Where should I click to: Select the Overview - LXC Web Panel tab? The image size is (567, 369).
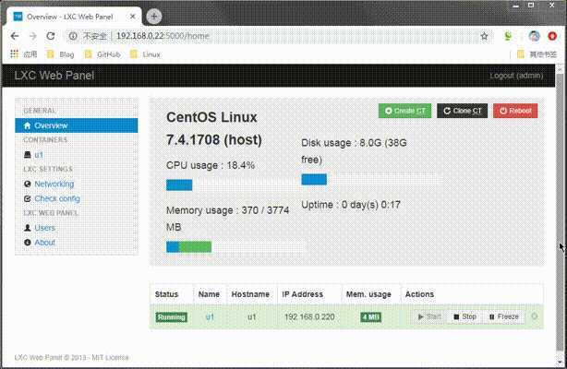pyautogui.click(x=74, y=17)
